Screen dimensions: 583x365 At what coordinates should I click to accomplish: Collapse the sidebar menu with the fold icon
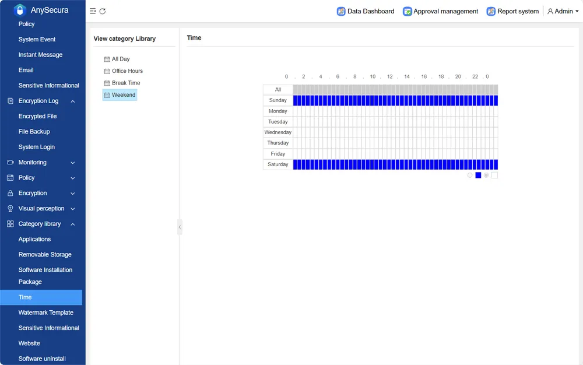pyautogui.click(x=93, y=11)
